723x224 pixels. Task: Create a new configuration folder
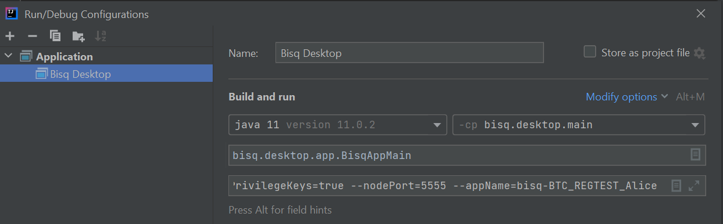click(x=78, y=37)
